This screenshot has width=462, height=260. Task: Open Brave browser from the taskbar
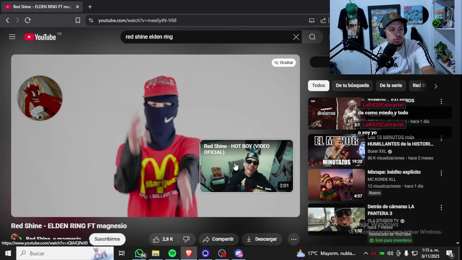point(189,253)
